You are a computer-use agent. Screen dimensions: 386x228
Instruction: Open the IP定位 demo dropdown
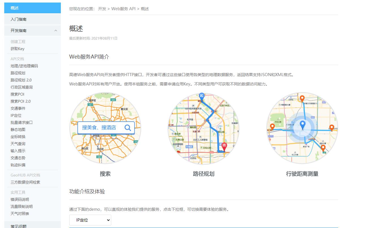pos(90,220)
